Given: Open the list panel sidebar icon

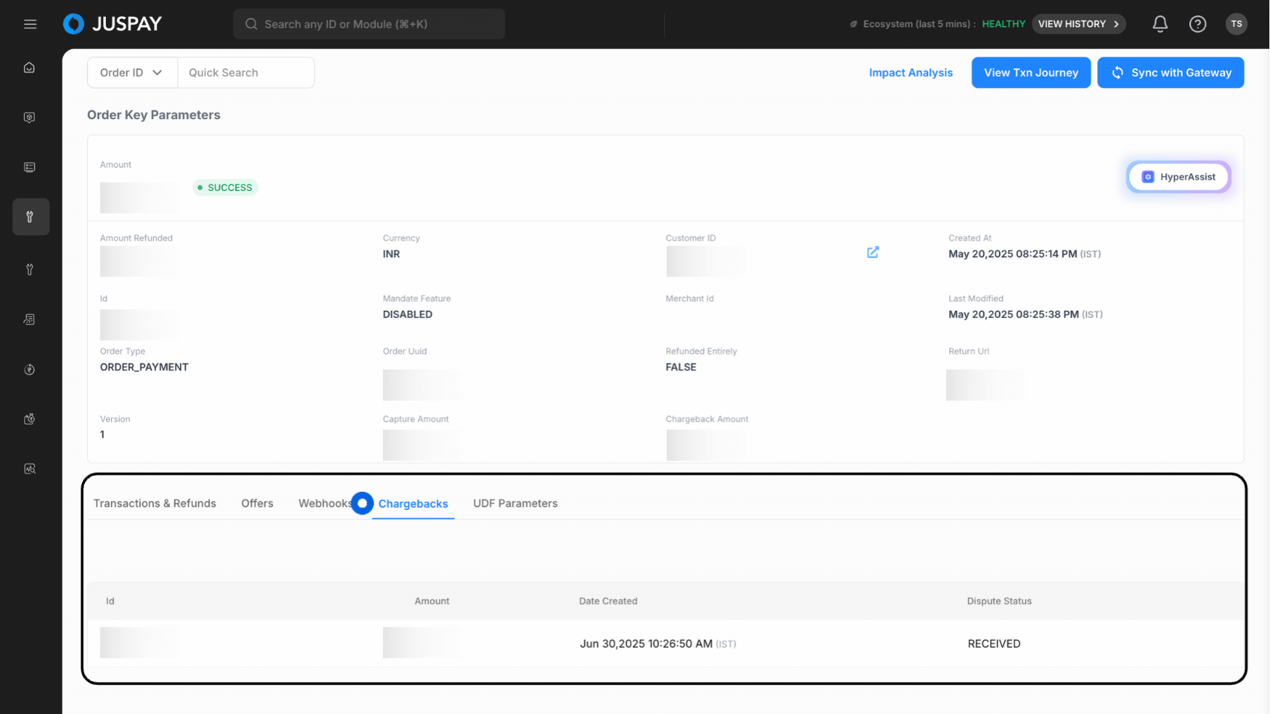Looking at the screenshot, I should click(29, 167).
